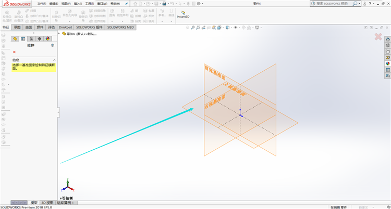The height and width of the screenshot is (209, 391).
Task: Click the Instant3D tool
Action: point(183,14)
